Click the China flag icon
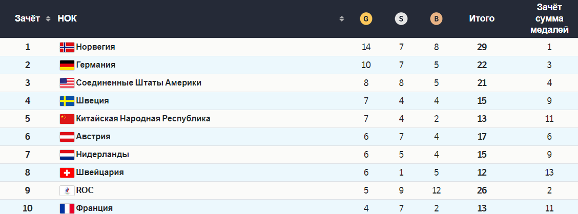Screen dimensions: 578x214 67,119
